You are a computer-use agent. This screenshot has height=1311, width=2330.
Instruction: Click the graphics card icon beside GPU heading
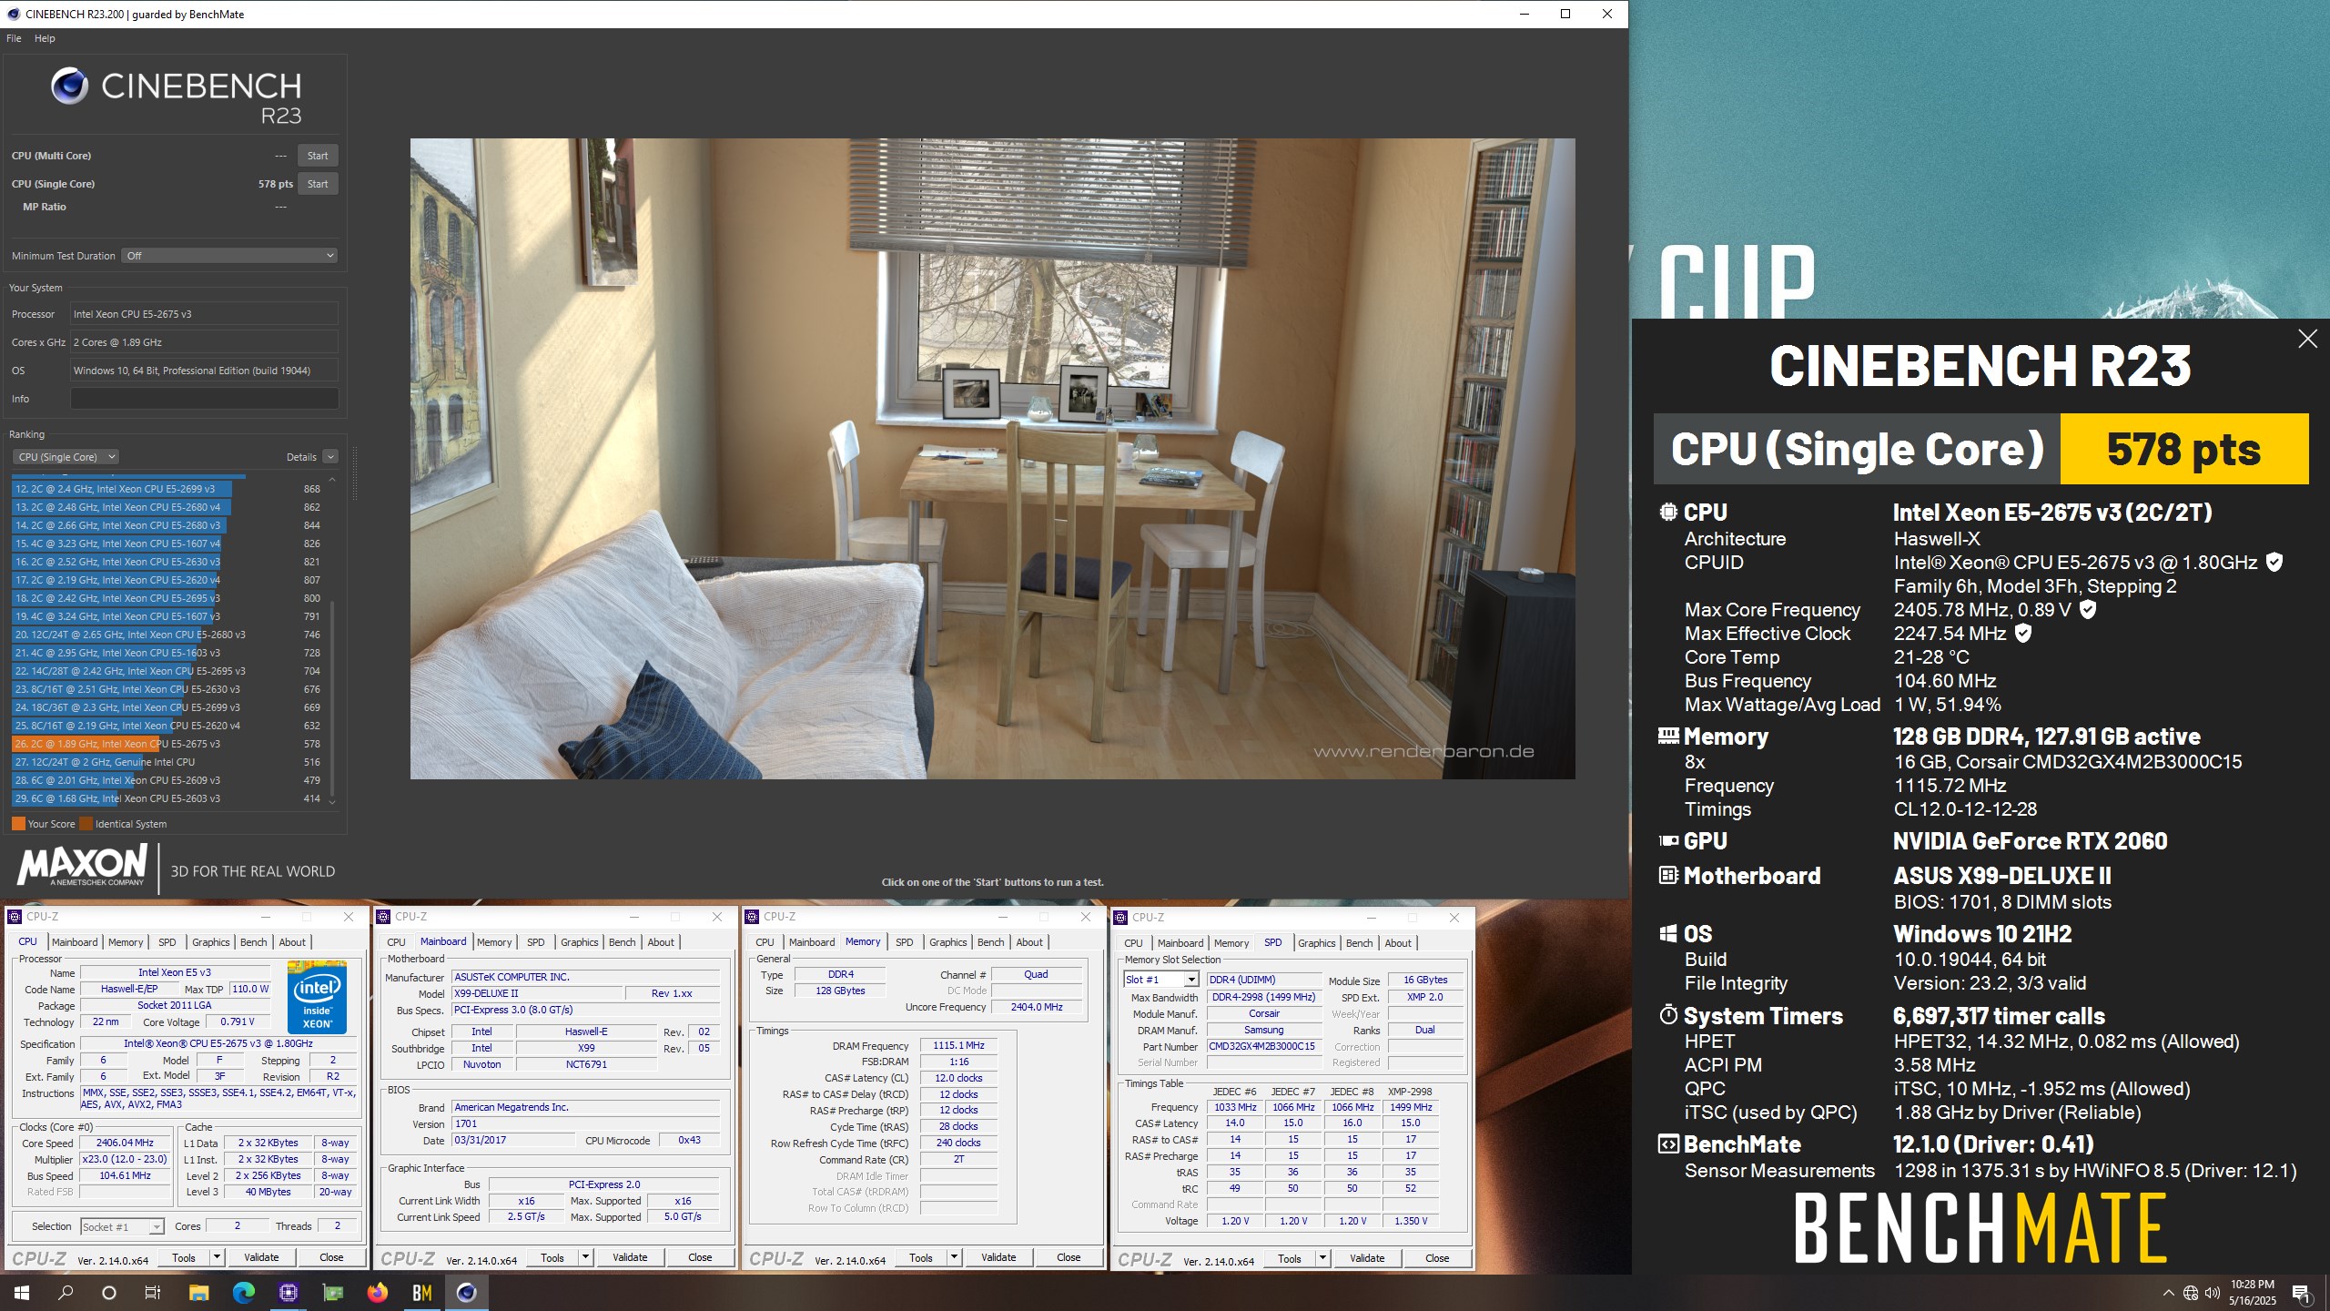click(1668, 841)
